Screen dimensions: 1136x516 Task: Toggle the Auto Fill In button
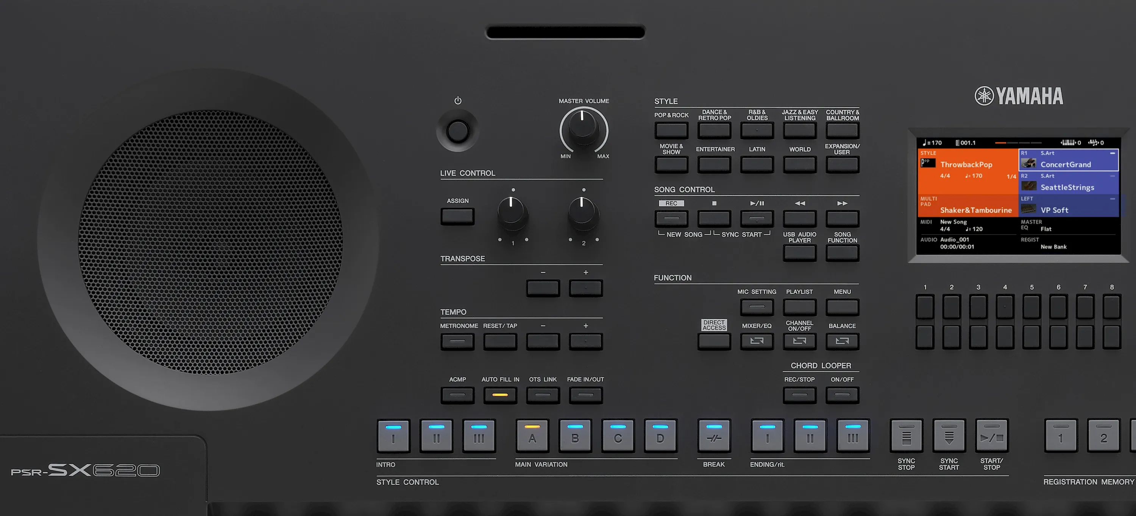coord(500,395)
